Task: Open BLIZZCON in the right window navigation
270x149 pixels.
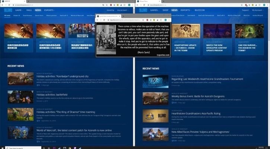Action: coord(200,10)
